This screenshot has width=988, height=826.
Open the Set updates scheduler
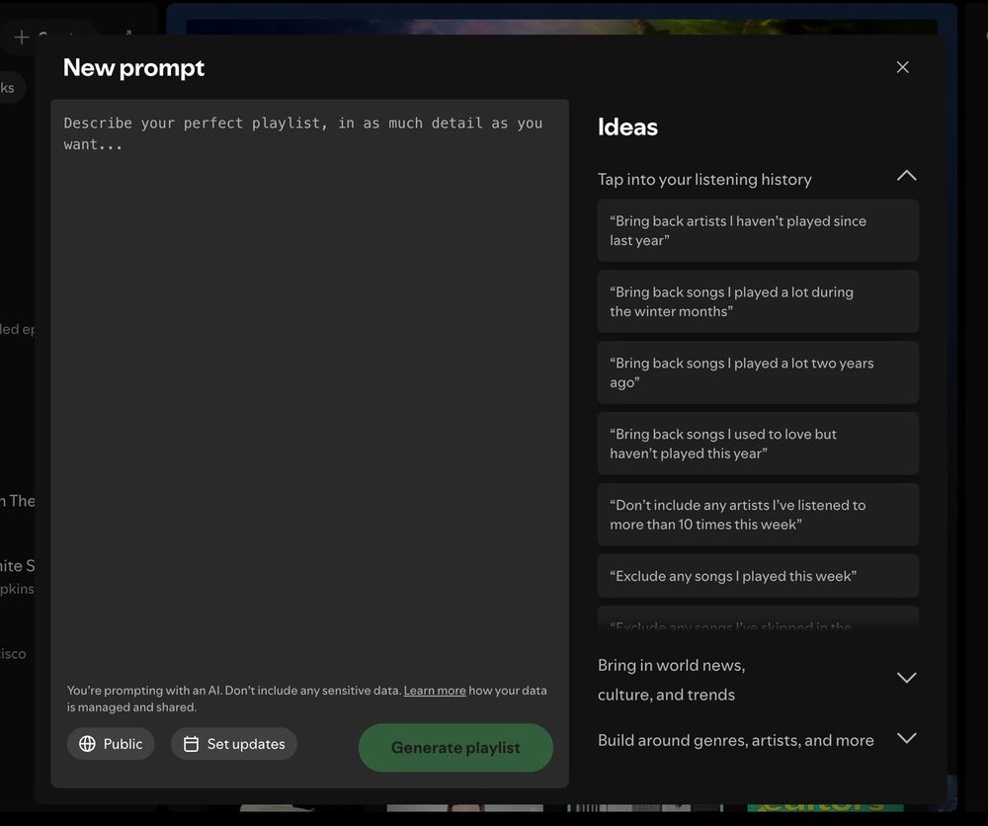233,743
